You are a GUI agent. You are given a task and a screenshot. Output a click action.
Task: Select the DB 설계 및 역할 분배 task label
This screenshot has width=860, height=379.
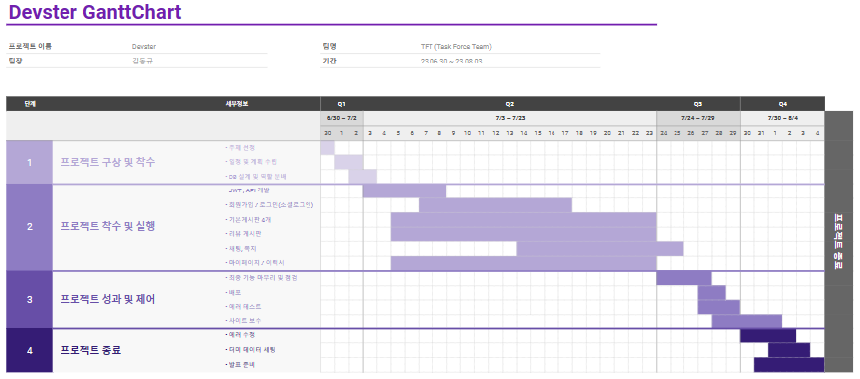(x=255, y=177)
